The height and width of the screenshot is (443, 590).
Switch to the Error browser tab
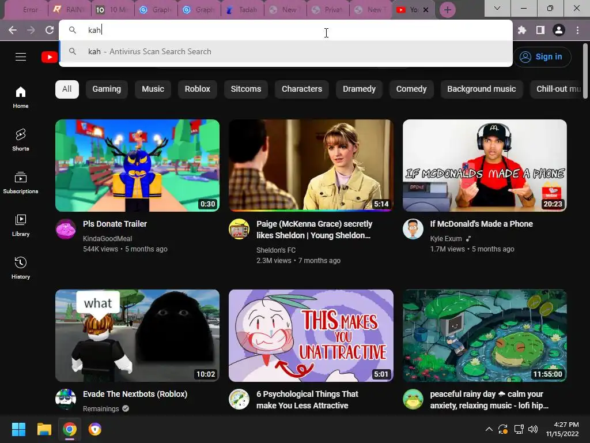pos(27,10)
